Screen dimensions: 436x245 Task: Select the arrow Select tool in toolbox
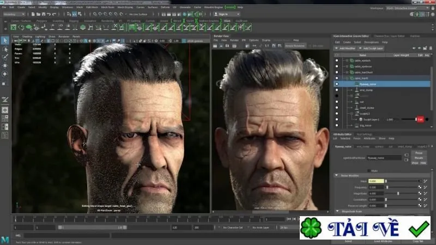[5, 40]
